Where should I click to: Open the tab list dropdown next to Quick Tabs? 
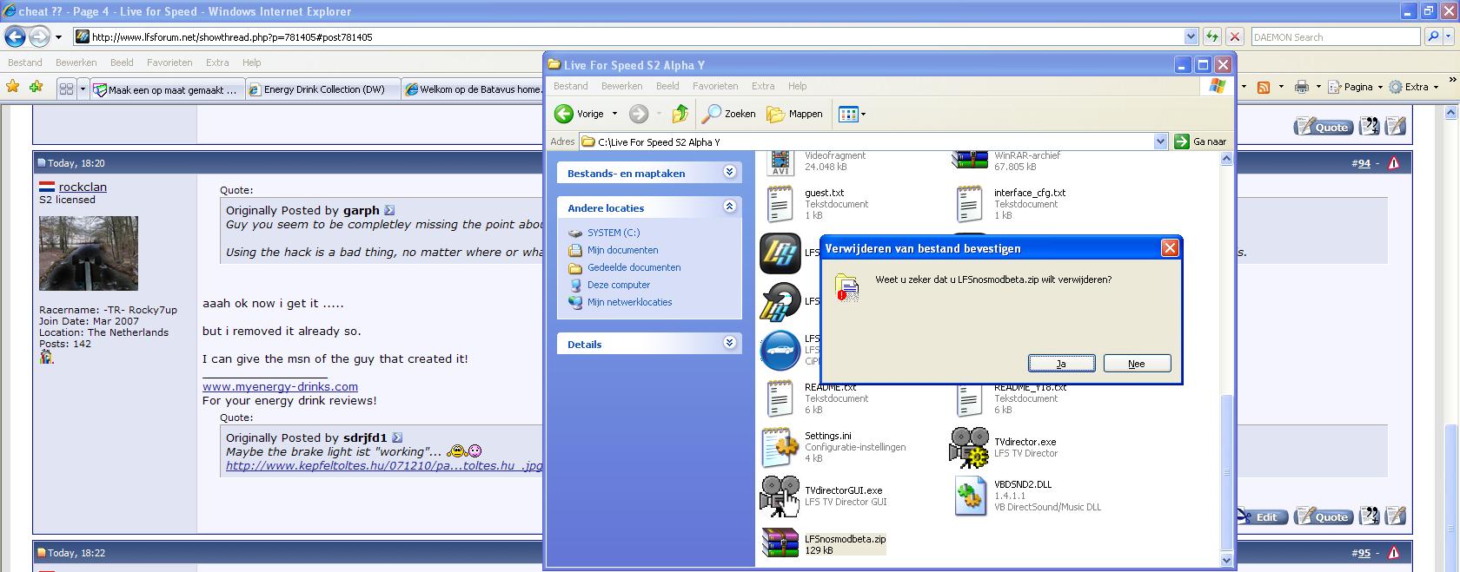coord(83,89)
